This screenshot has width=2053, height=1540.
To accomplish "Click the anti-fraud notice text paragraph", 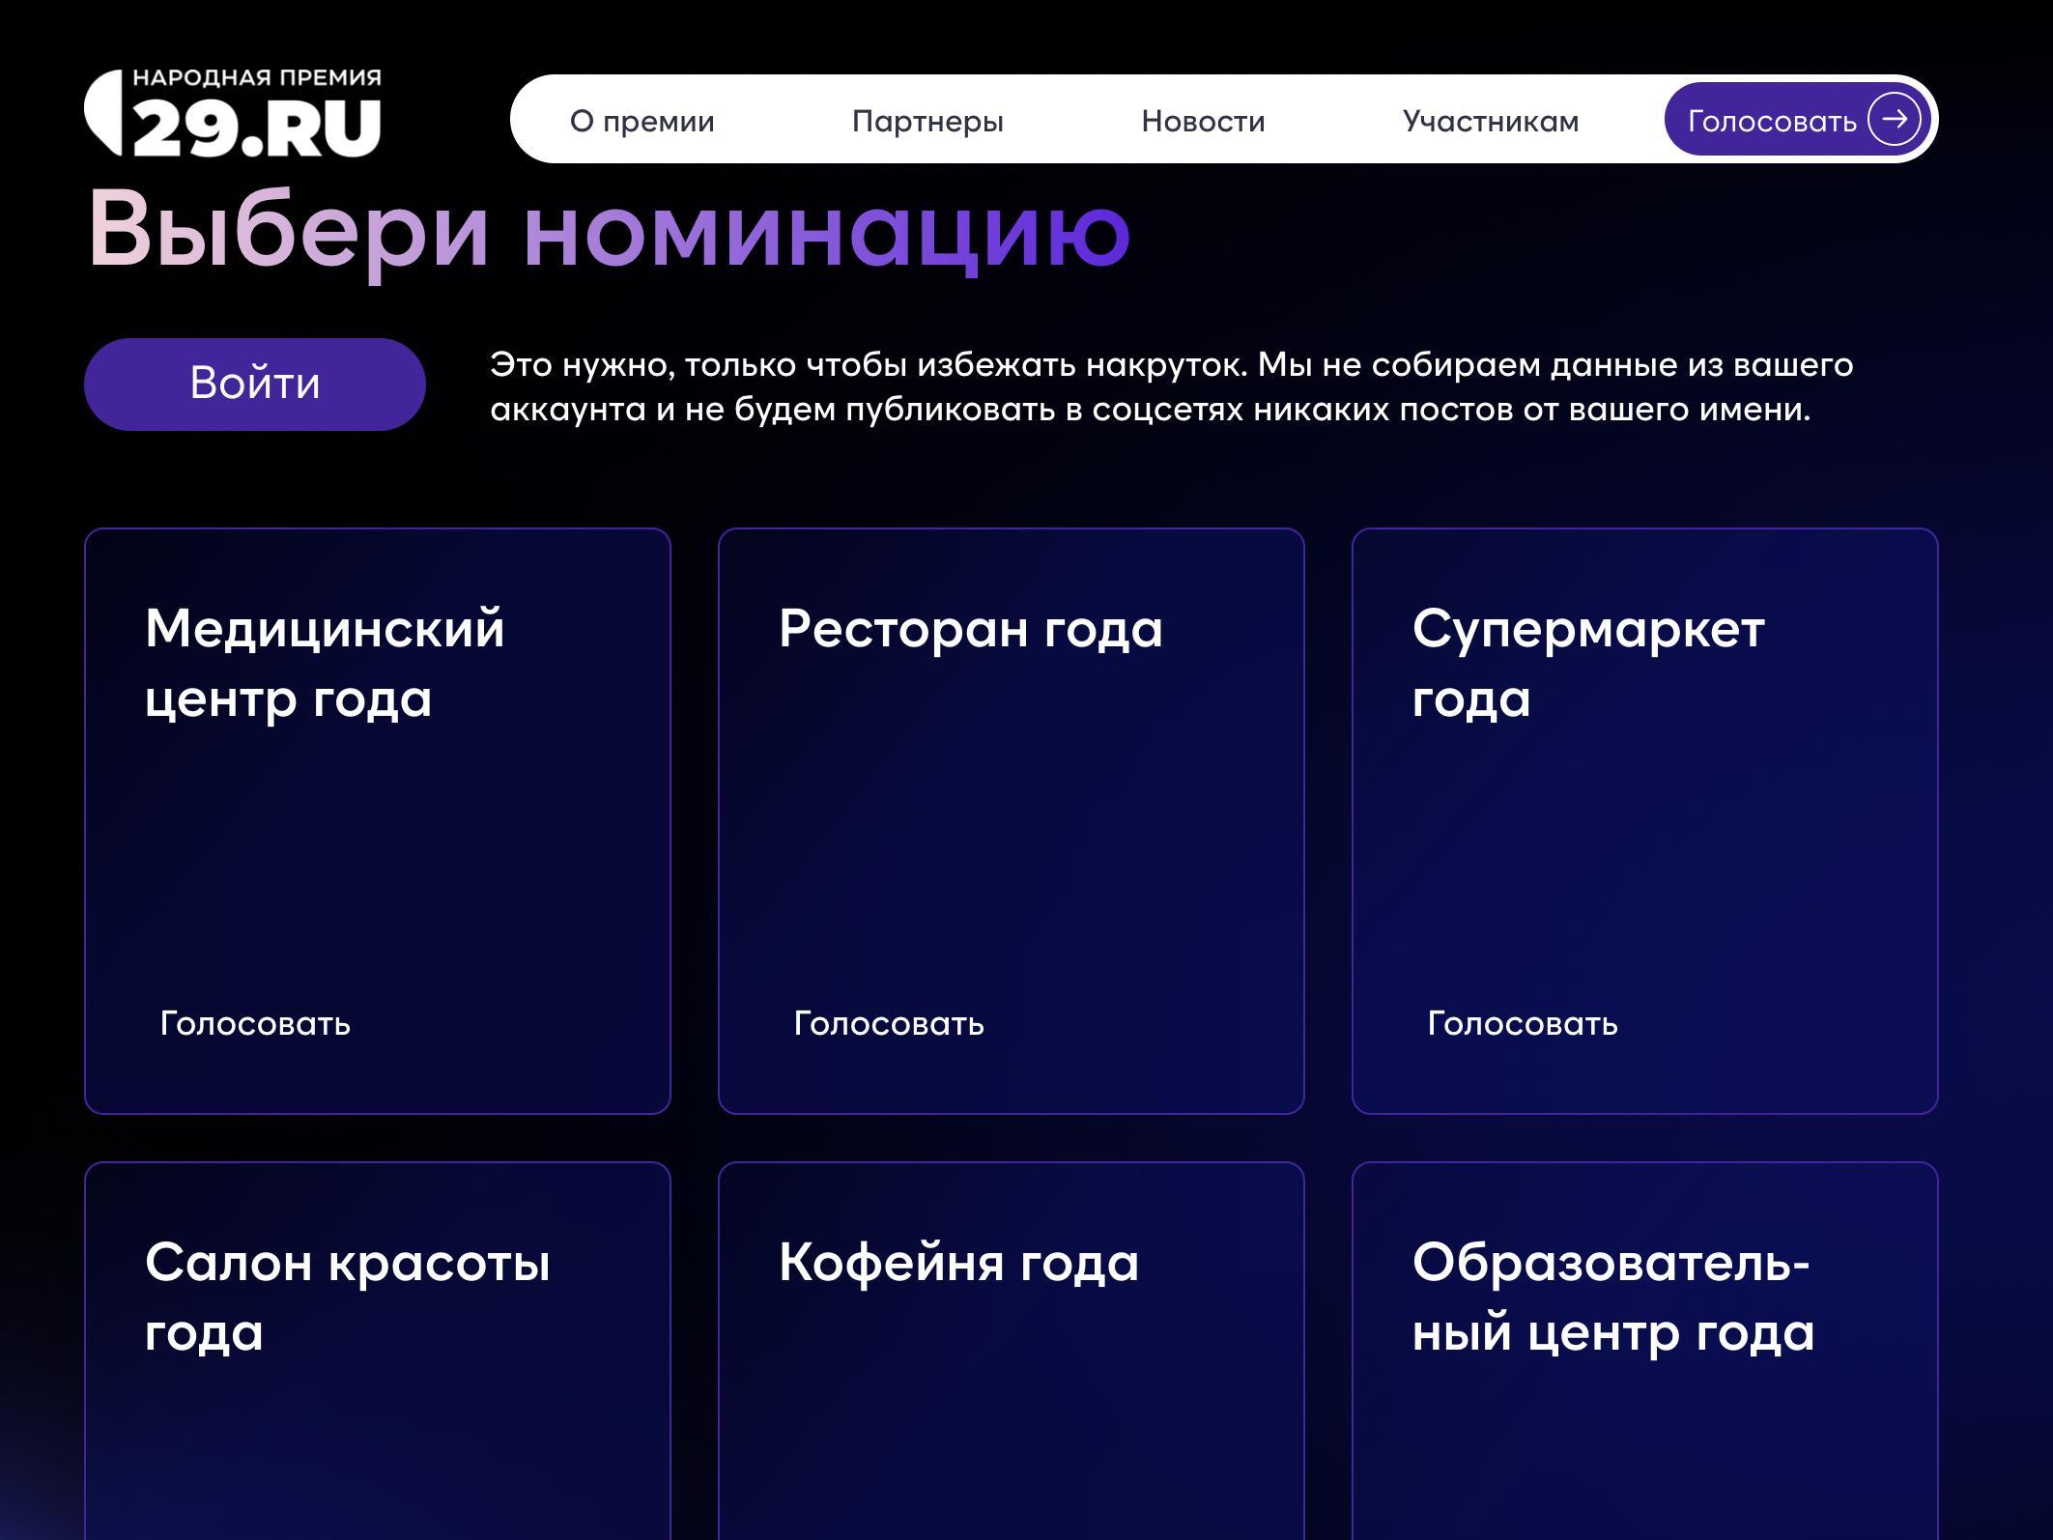I will pos(1171,386).
